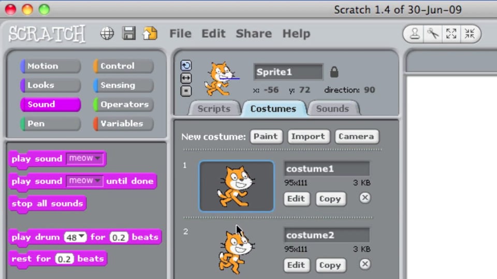Image resolution: width=497 pixels, height=279 pixels.
Task: Copy costume2
Action: tap(330, 265)
